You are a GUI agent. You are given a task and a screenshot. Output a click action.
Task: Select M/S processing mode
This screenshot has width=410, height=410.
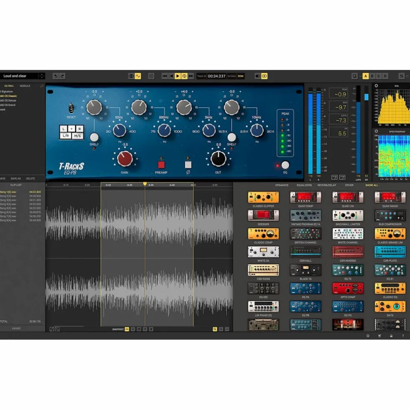tap(77, 136)
